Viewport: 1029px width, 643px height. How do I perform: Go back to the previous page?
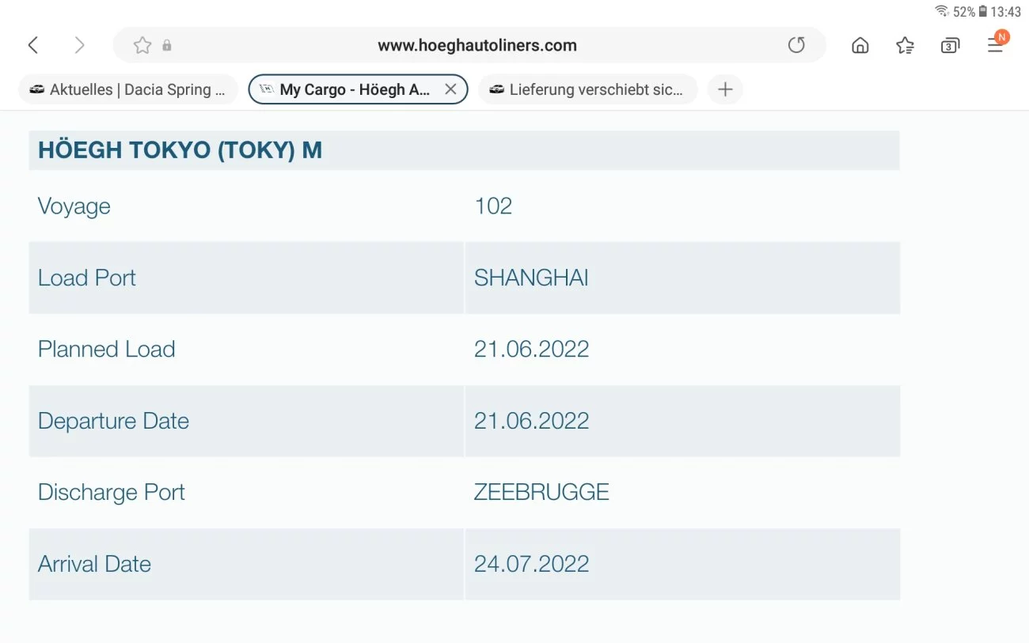(x=33, y=45)
